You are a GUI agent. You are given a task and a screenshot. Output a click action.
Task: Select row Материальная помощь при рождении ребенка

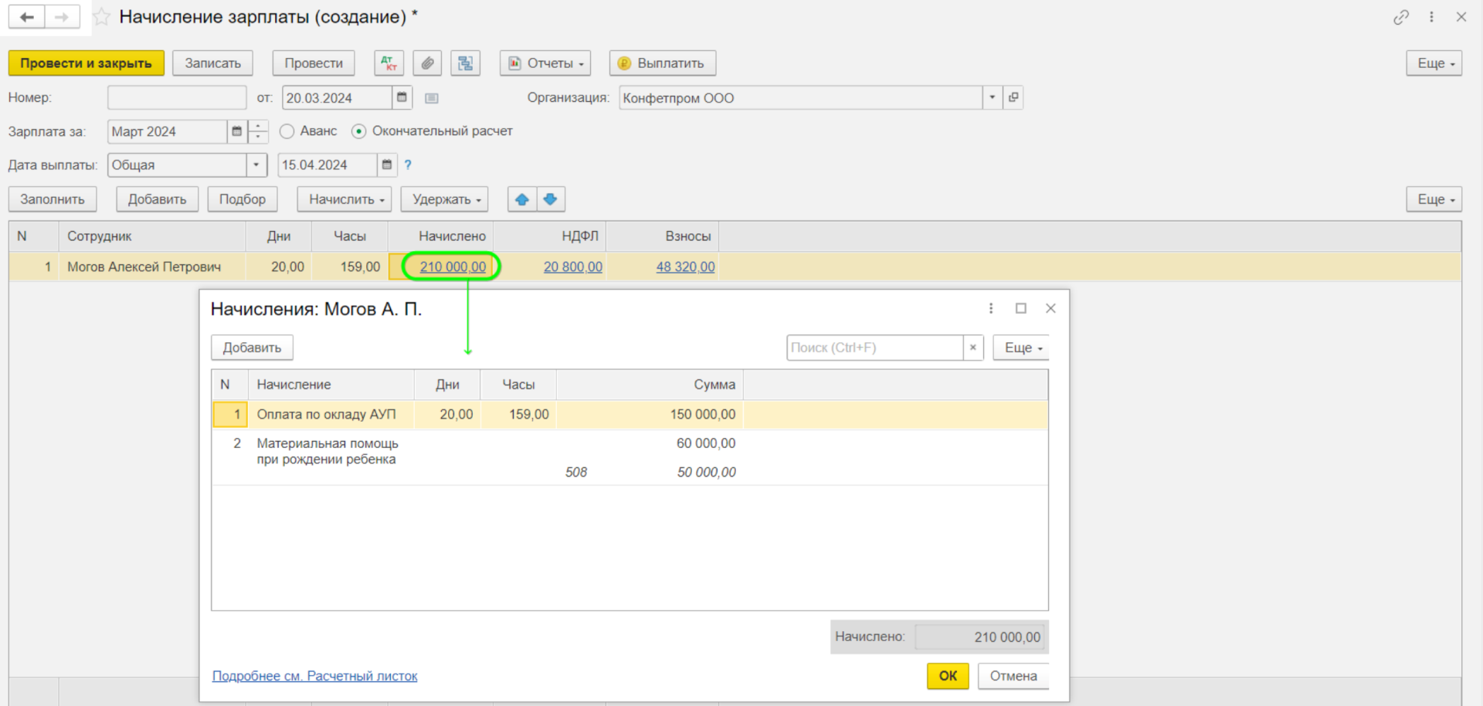630,457
